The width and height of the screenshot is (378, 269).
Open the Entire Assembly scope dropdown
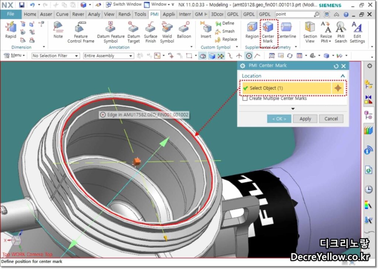coord(108,56)
